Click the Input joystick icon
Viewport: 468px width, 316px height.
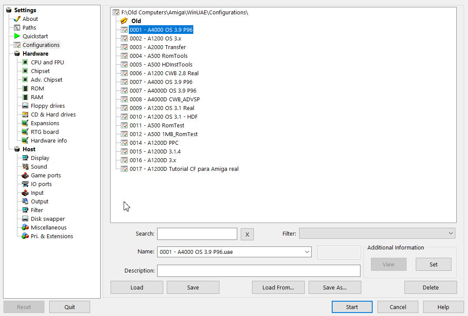[x=25, y=193]
